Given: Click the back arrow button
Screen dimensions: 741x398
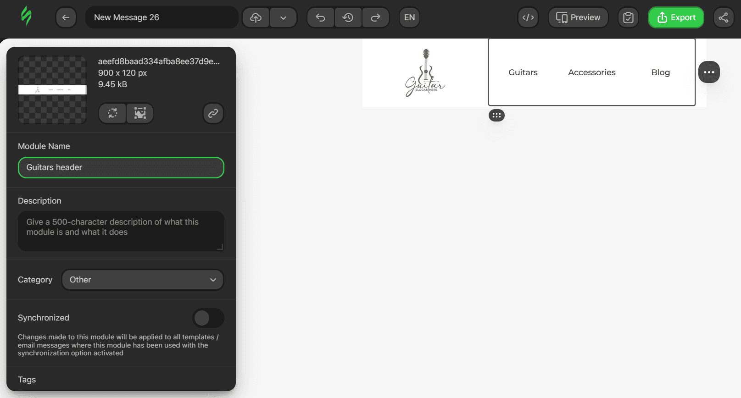Looking at the screenshot, I should (66, 17).
